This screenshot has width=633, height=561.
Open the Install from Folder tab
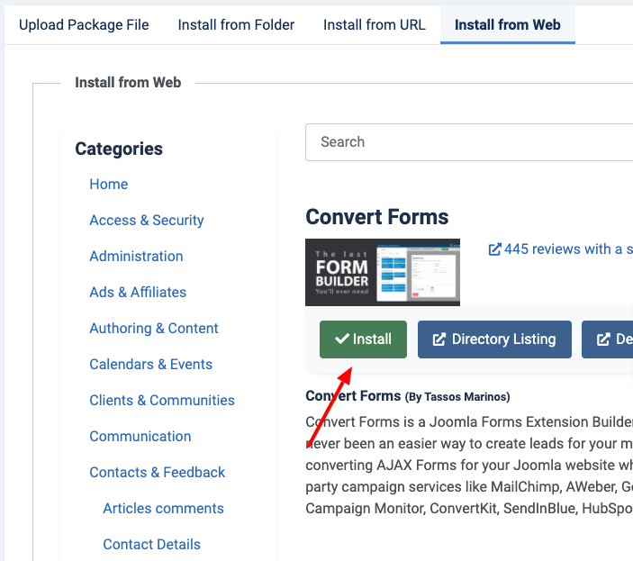pyautogui.click(x=236, y=25)
